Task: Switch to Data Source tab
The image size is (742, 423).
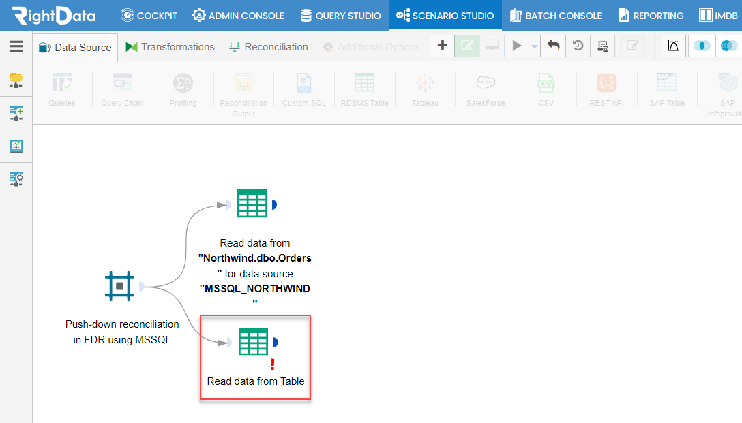Action: tap(75, 47)
